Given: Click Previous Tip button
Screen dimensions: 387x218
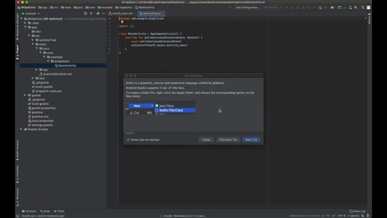Looking at the screenshot, I should 228,140.
